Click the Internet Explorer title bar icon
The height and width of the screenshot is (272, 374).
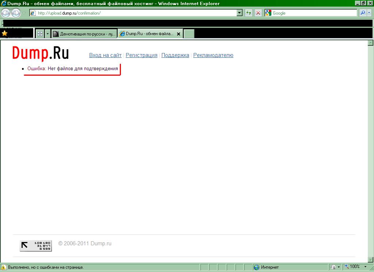pyautogui.click(x=4, y=3)
